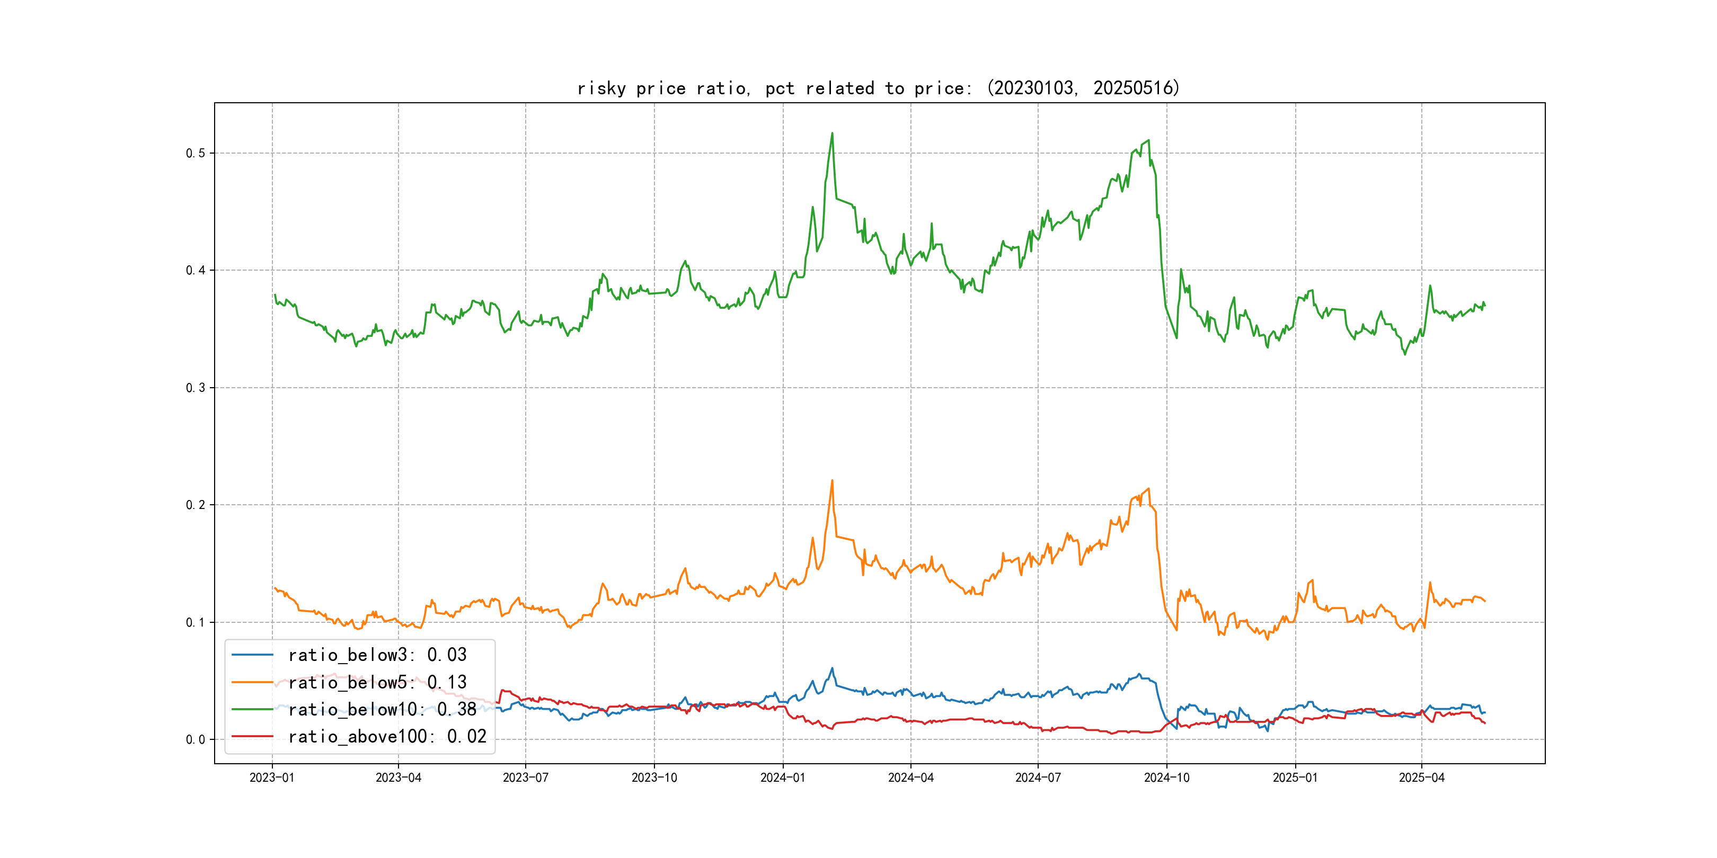Select the 'ratio_above100: 0.02' legend text
1717x858 pixels.
click(x=387, y=737)
